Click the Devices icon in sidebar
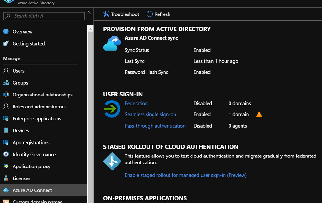Image resolution: width=322 pixels, height=203 pixels. coord(6,130)
